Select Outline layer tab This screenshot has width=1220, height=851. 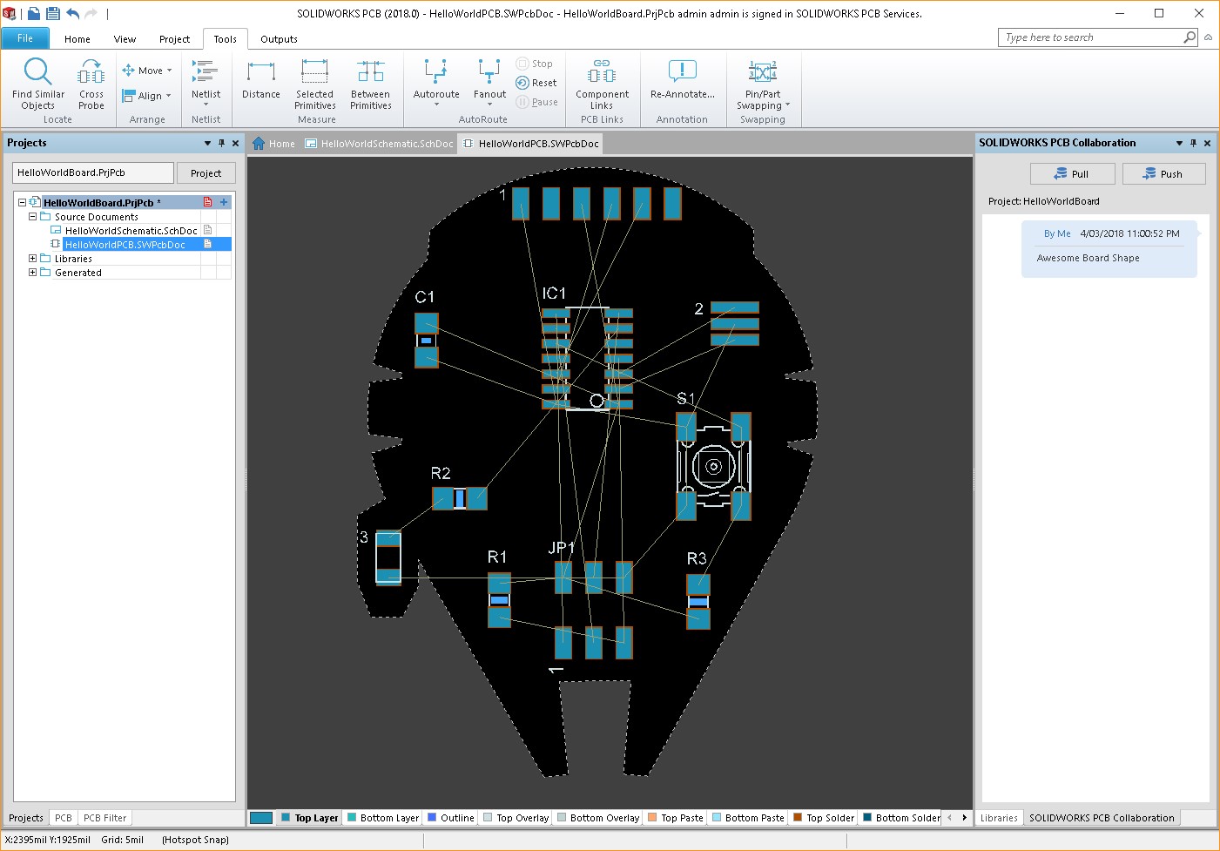(451, 818)
